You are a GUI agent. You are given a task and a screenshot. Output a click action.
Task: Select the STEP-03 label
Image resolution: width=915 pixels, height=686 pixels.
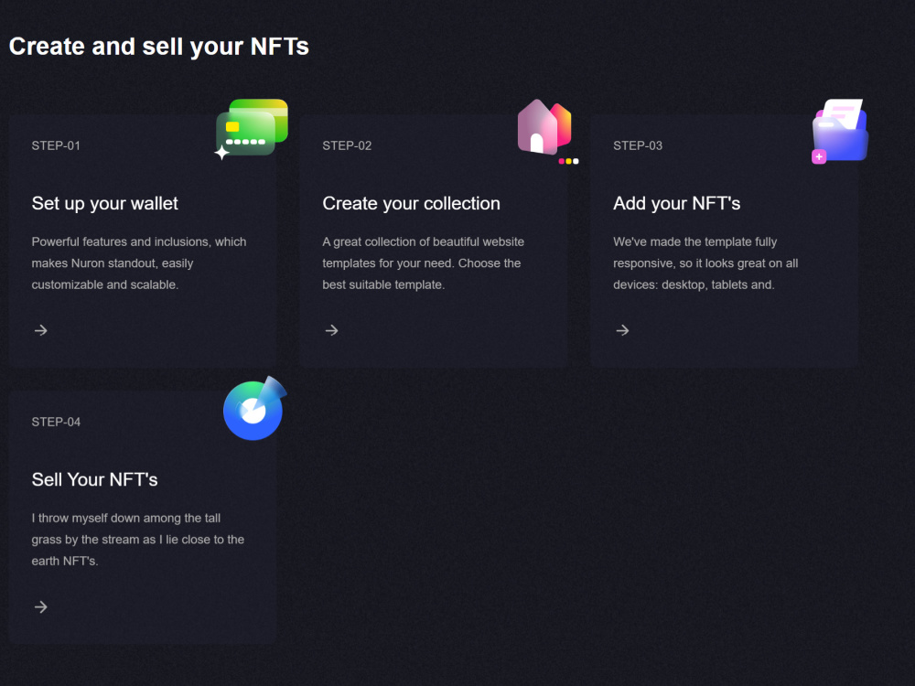coord(638,145)
